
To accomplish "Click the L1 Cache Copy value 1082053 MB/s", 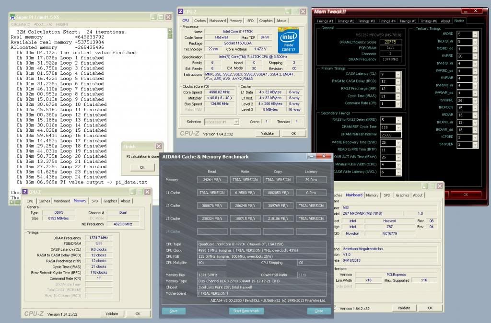I will [x=278, y=193].
